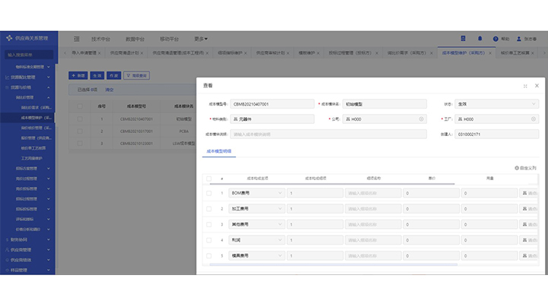Select the 成本模型明细 tab
This screenshot has width=548, height=307.
(220, 151)
